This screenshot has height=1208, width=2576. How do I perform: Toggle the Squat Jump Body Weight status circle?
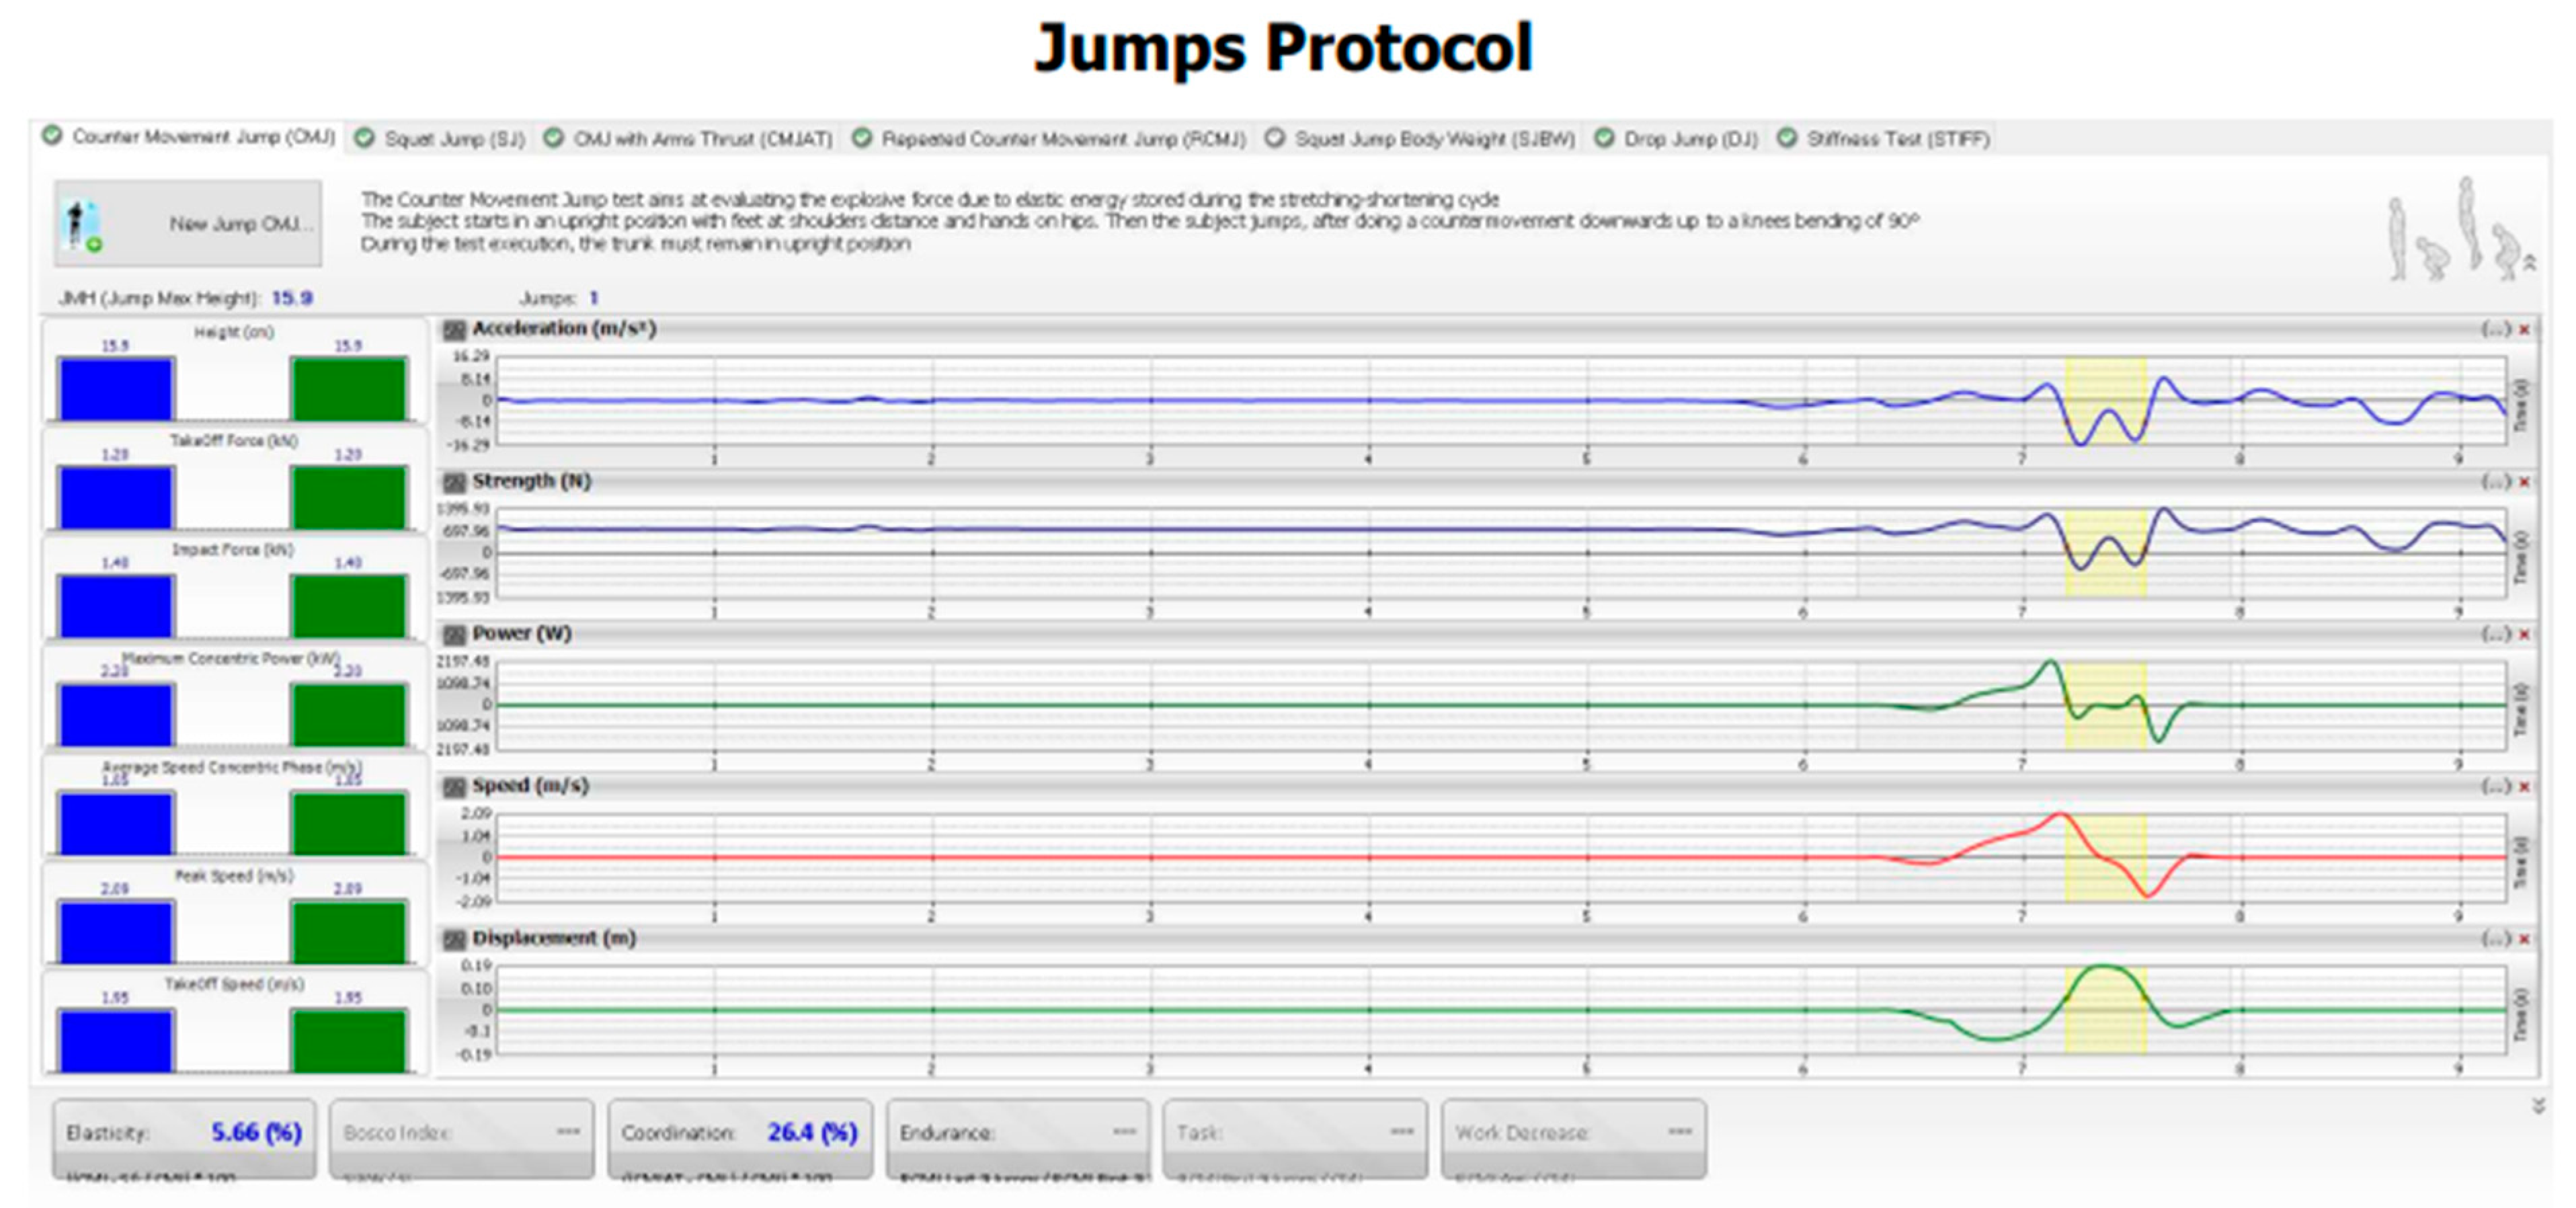pos(1274,138)
